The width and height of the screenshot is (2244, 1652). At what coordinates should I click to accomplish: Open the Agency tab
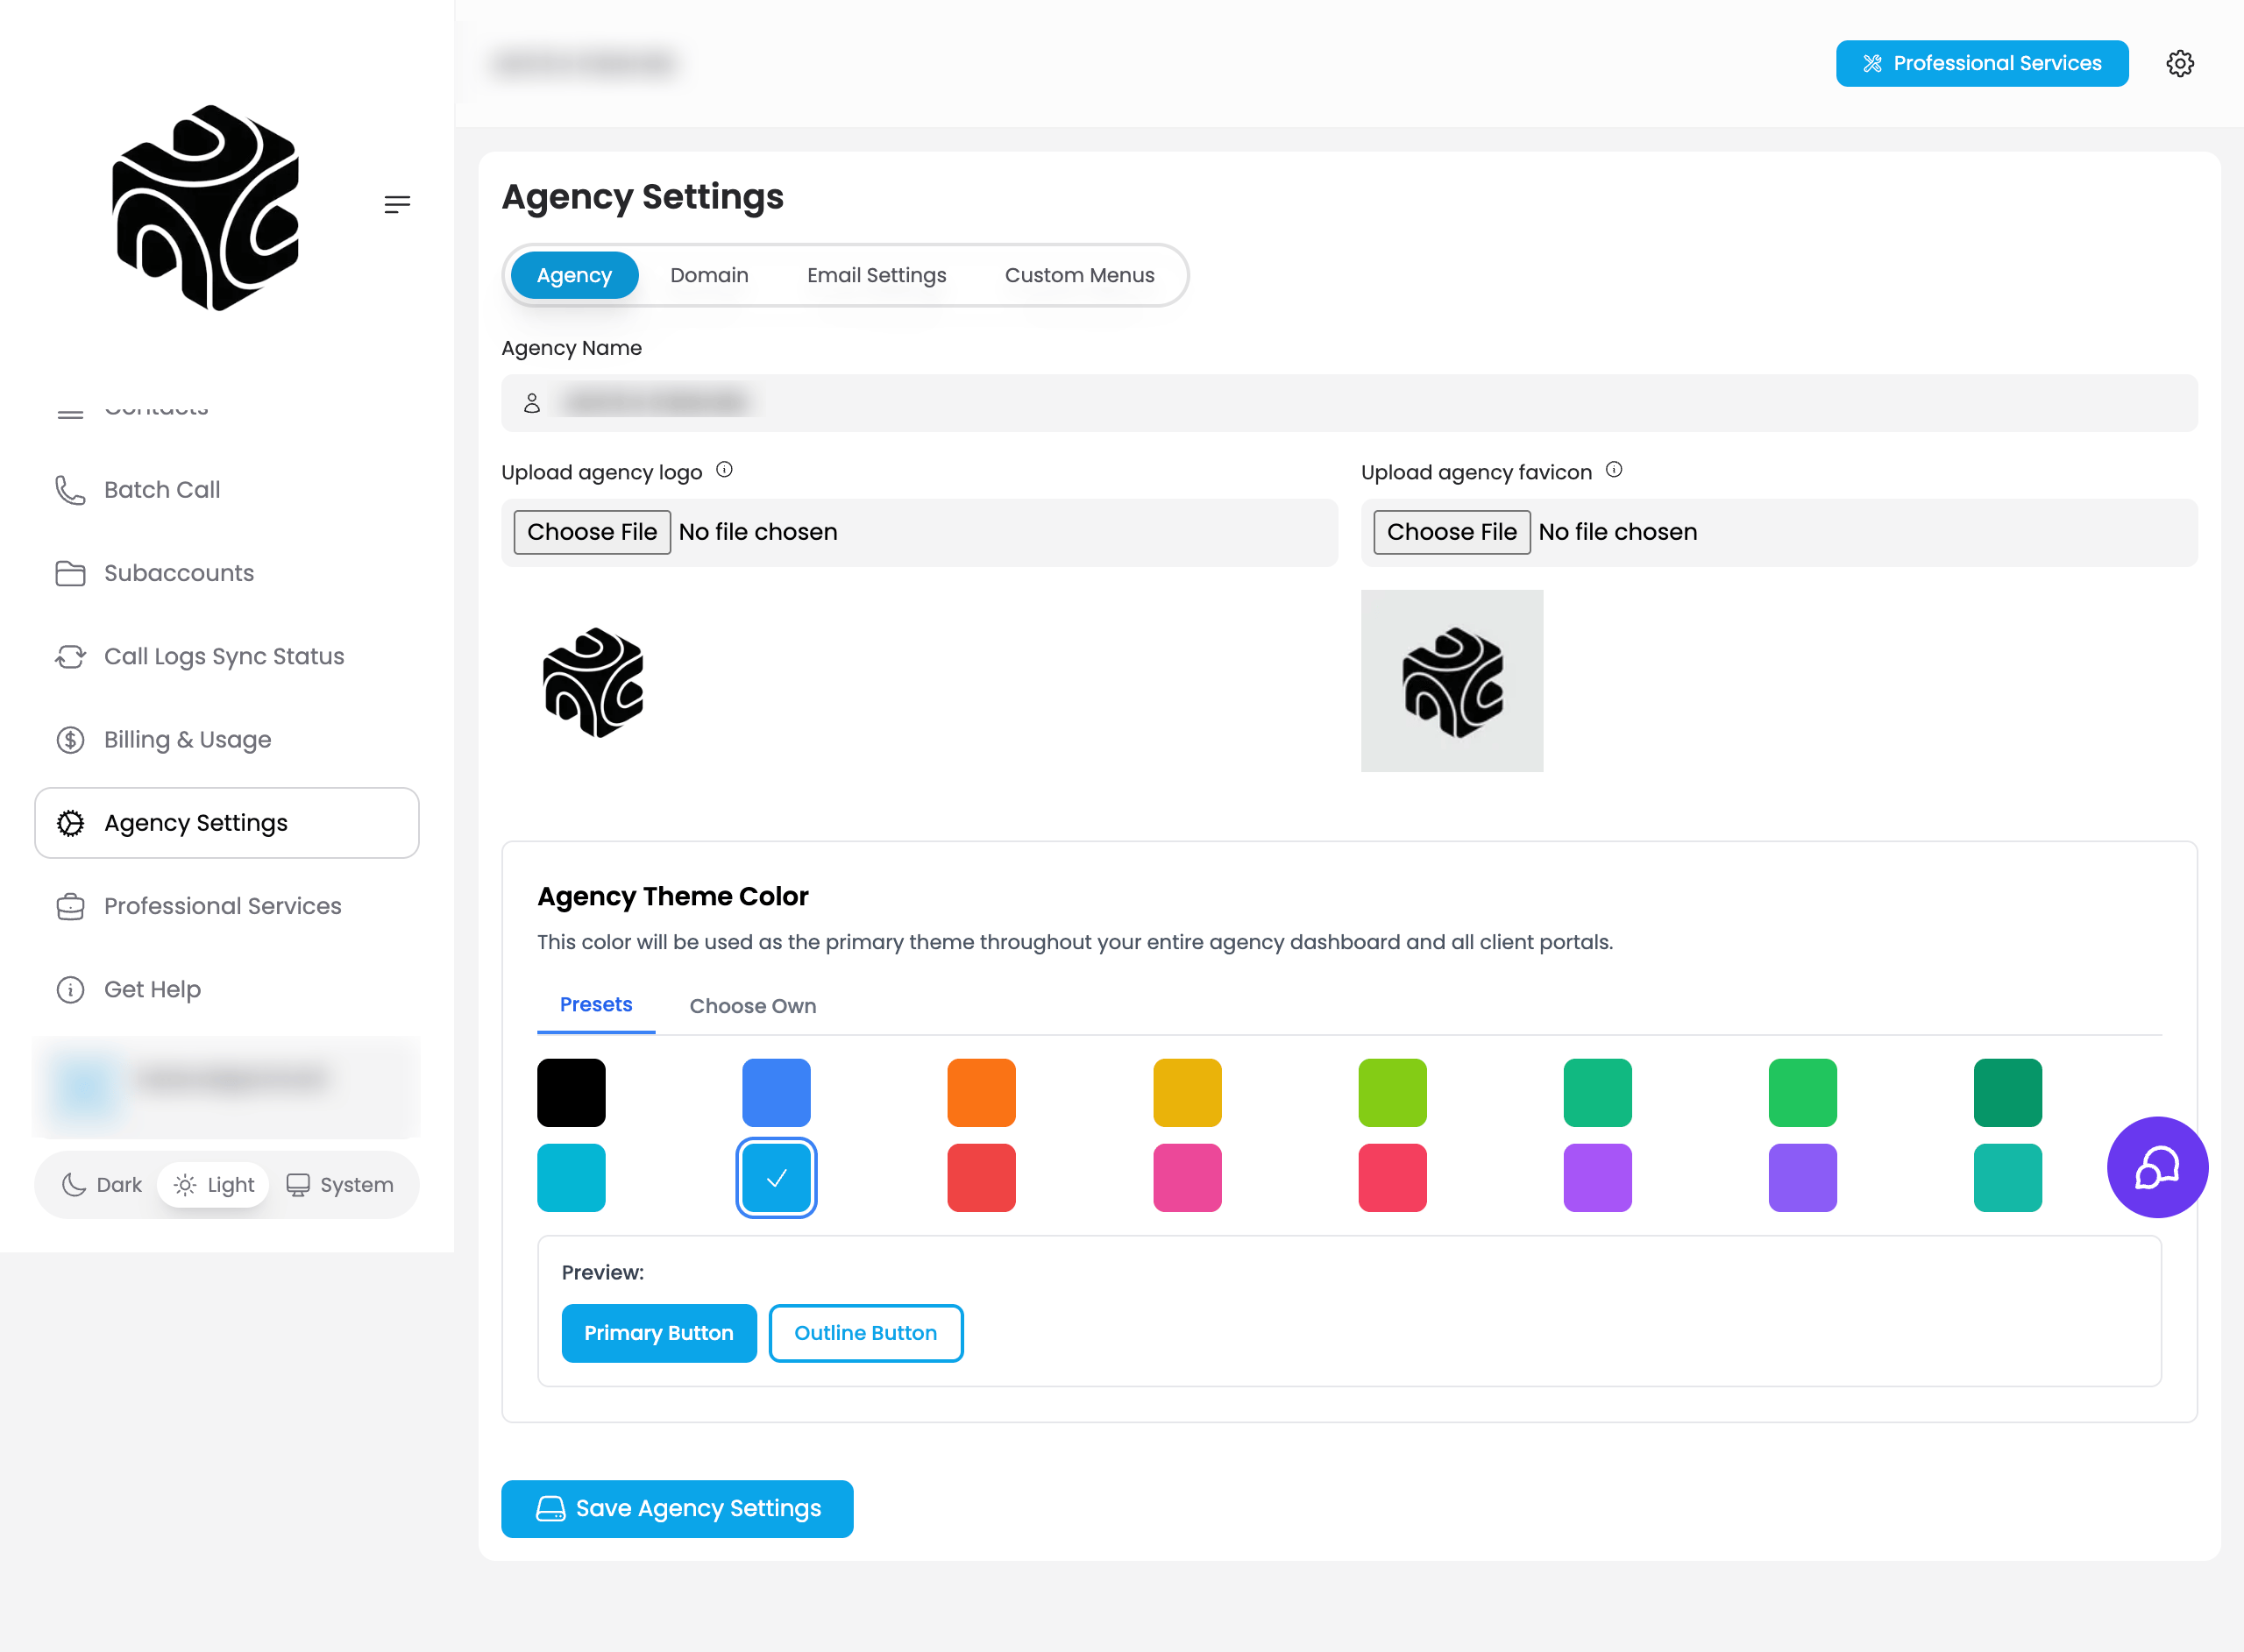coord(574,275)
